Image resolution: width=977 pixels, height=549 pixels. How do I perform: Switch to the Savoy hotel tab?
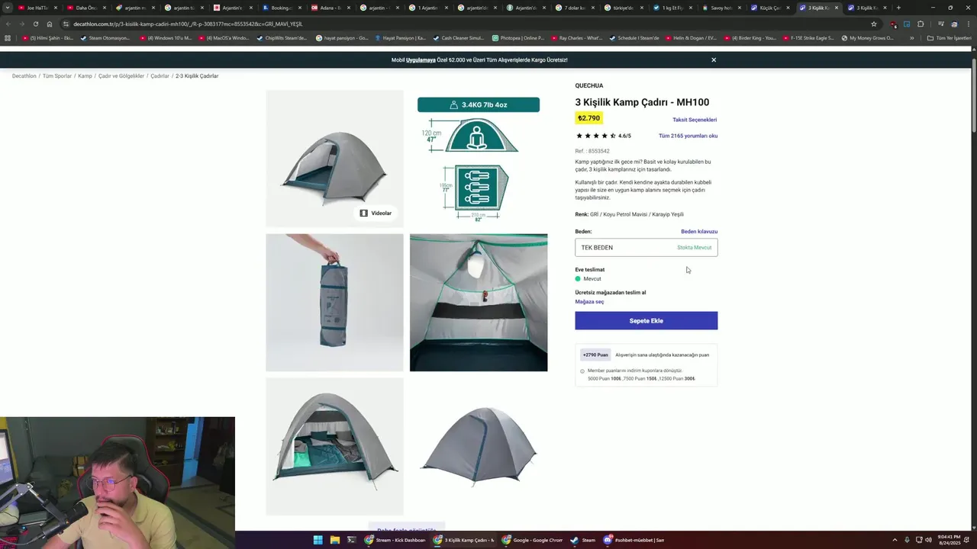click(x=721, y=8)
